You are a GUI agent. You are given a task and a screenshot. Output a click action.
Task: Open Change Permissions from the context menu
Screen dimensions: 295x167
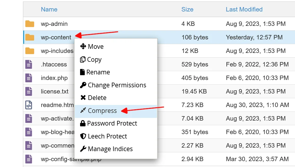tap(116, 85)
